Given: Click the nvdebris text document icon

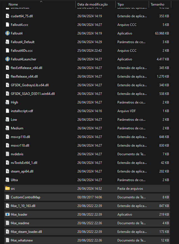Looking at the screenshot, I should 7,154.
